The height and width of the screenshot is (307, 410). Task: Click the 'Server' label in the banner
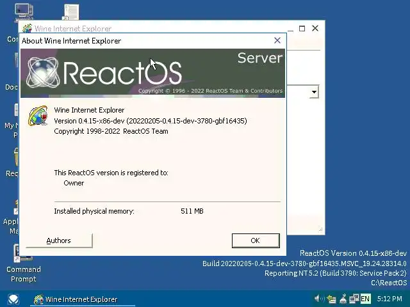260,58
